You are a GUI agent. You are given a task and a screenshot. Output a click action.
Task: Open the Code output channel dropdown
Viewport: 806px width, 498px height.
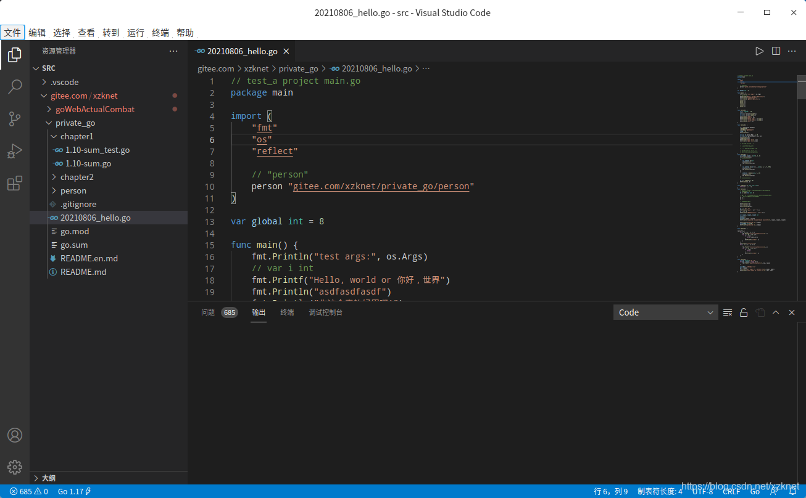(x=665, y=312)
